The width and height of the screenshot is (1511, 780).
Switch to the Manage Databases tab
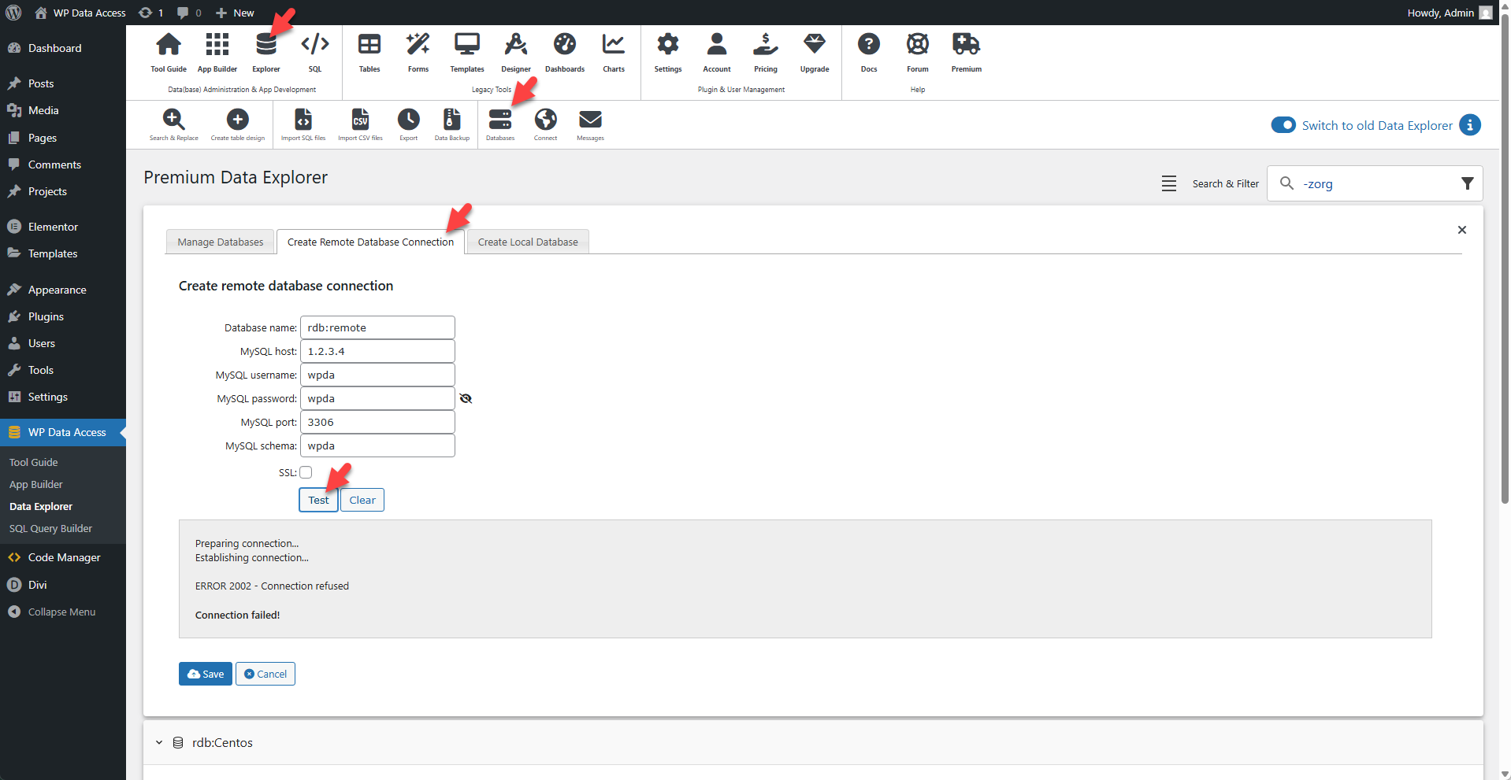tap(221, 242)
